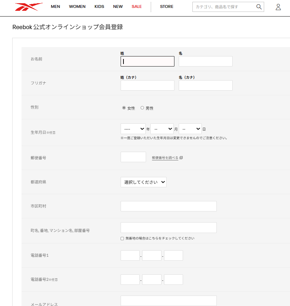Screen dimensions: 290x306
Task: Click external link icon beside postal code lookup
Action: 181,157
